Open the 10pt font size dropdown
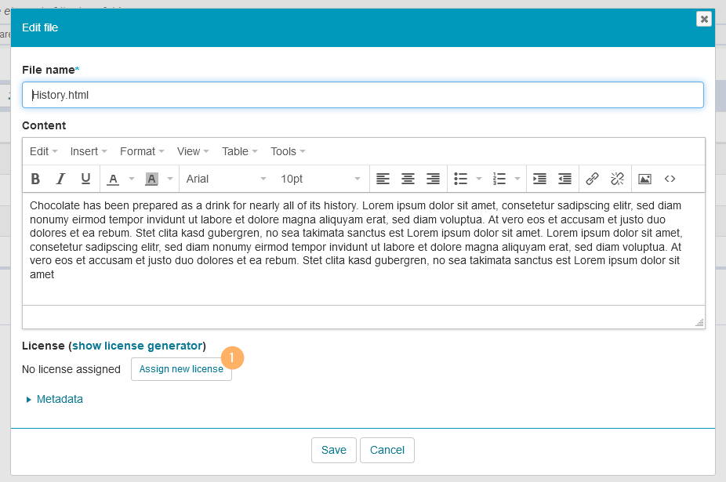Screen dimensions: 726x482 (x=320, y=179)
